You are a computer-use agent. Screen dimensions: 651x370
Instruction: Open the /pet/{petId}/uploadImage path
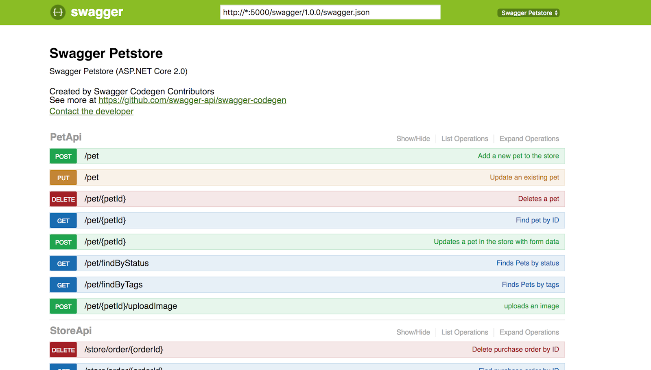pos(131,307)
